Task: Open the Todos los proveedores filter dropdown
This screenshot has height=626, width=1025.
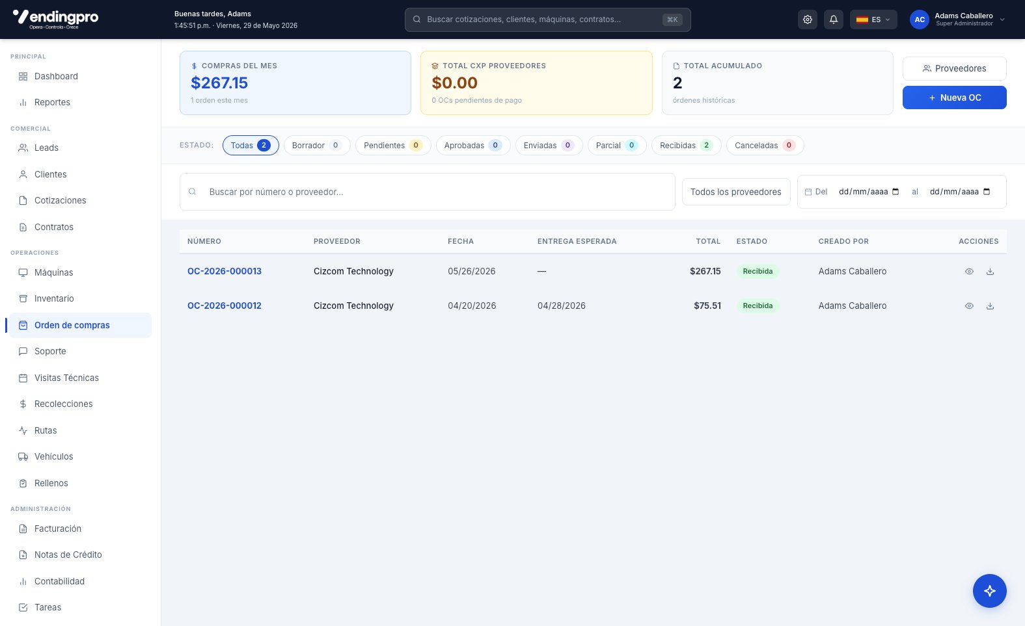Action: click(x=736, y=192)
